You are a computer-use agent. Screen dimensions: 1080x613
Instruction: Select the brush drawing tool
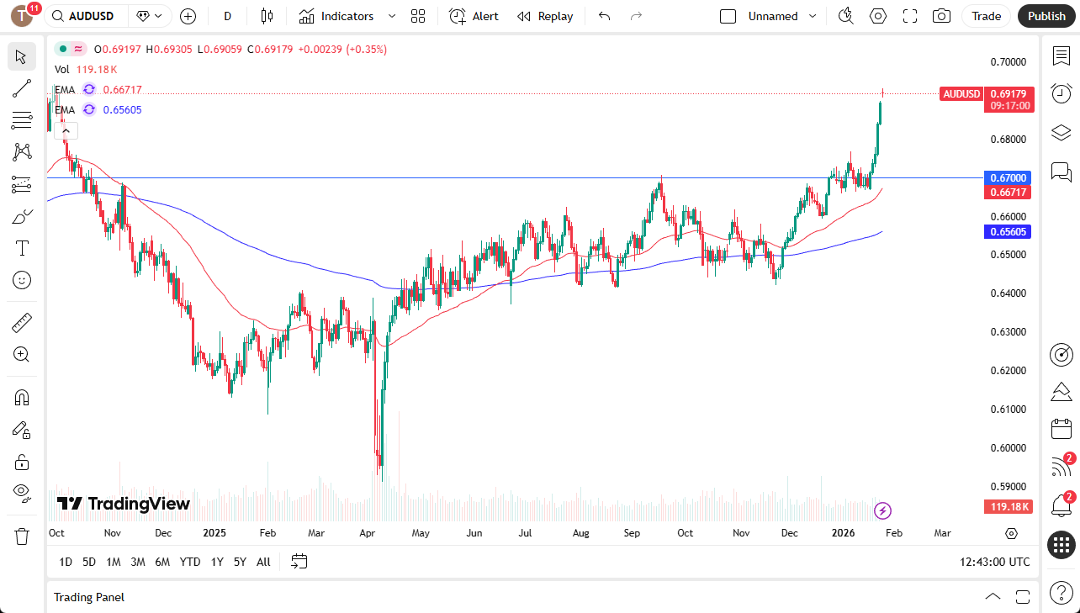(21, 216)
